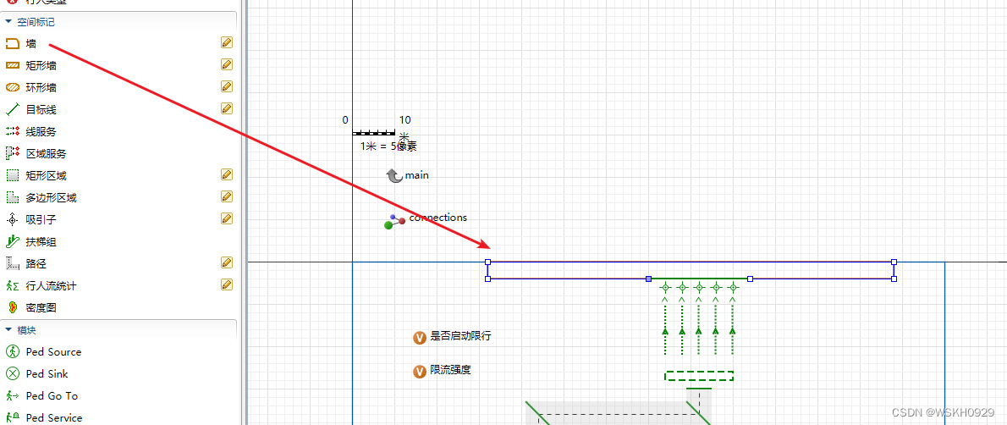Click the scale ruler on canvas
This screenshot has width=1007, height=425.
[374, 132]
